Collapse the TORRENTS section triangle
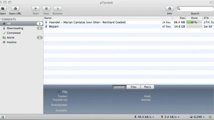The height and width of the screenshot is (120, 214). coord(0,19)
